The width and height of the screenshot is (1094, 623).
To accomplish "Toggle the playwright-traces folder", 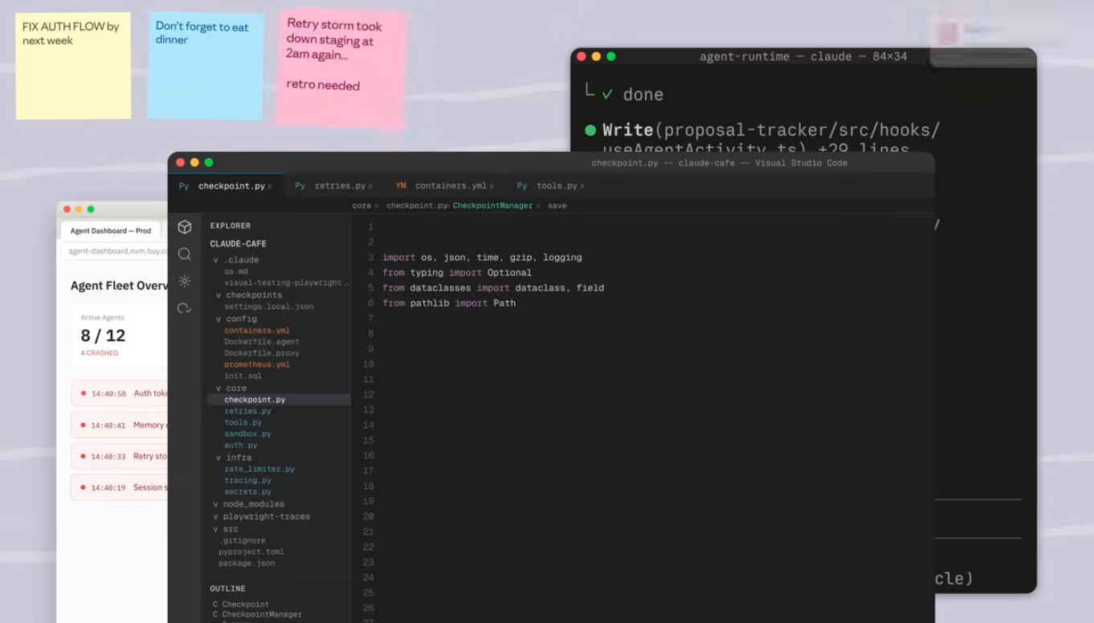I will coord(261,517).
